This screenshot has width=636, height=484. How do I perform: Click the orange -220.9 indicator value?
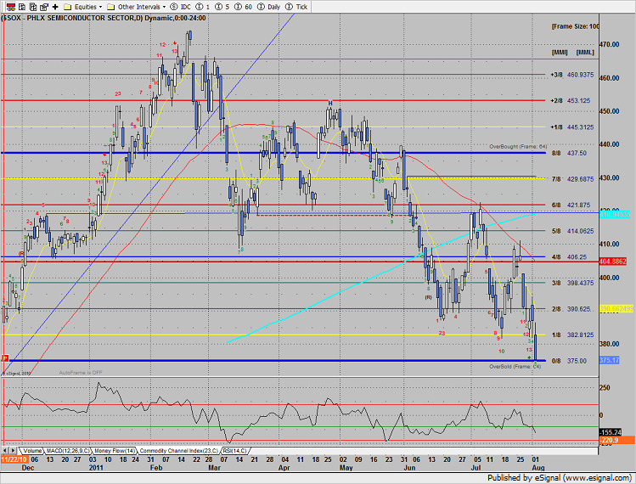pos(616,440)
